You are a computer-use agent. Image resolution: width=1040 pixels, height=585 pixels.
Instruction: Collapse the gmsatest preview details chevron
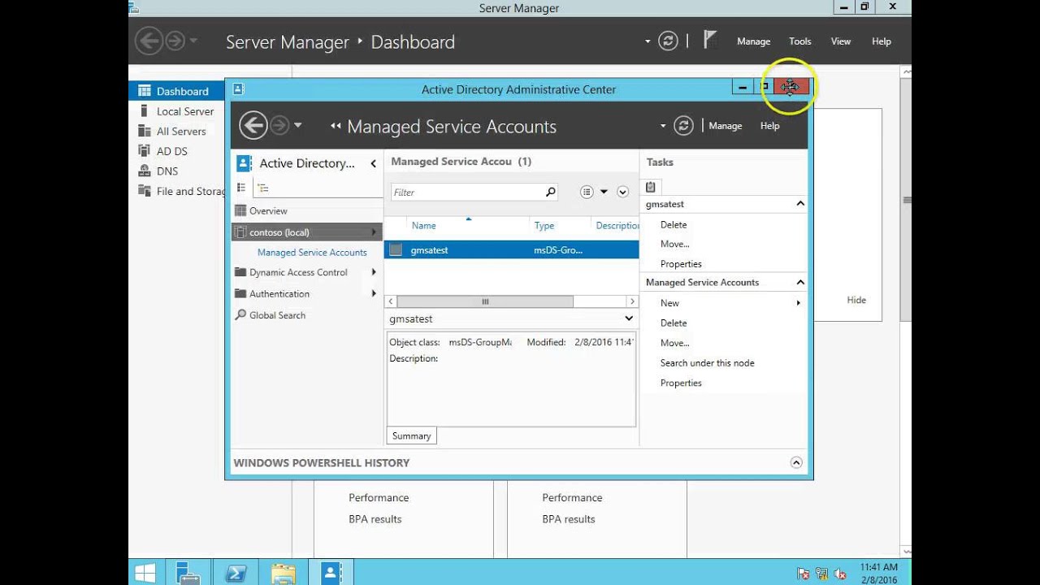pyautogui.click(x=629, y=318)
